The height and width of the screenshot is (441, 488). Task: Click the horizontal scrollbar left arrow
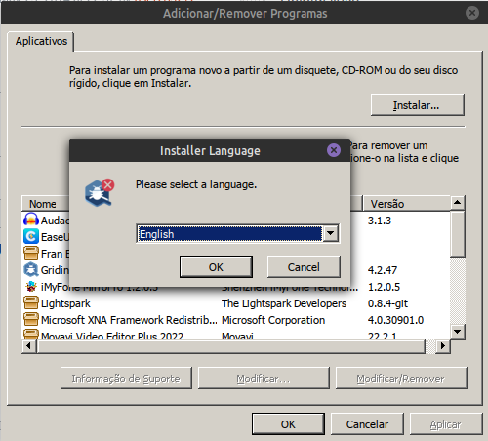click(29, 345)
